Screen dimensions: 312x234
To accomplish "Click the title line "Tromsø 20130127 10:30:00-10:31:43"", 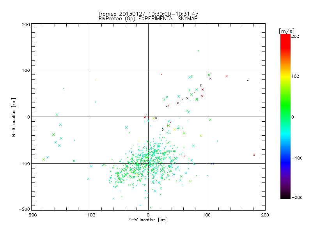I will [148, 14].
